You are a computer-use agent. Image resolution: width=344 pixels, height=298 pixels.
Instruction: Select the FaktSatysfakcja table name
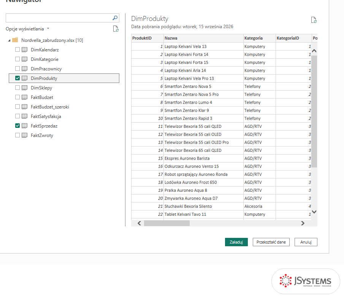coord(46,116)
